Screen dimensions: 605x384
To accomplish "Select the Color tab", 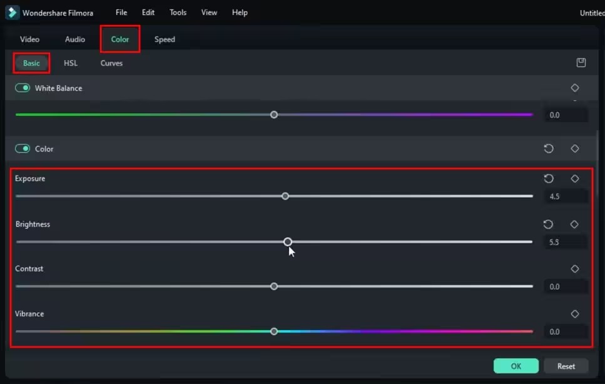I will 120,39.
